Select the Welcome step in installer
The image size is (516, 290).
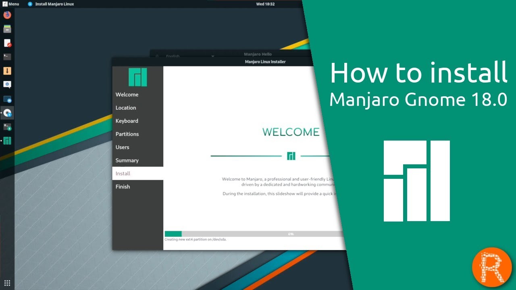point(138,95)
